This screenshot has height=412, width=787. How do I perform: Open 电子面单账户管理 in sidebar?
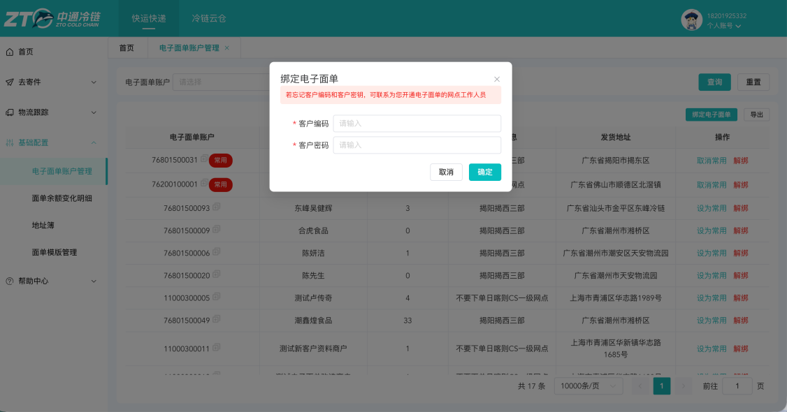pos(54,171)
